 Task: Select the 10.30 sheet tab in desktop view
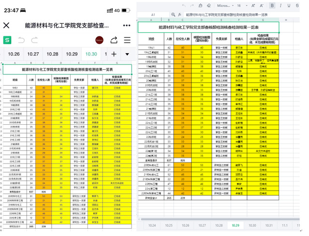click(252, 225)
